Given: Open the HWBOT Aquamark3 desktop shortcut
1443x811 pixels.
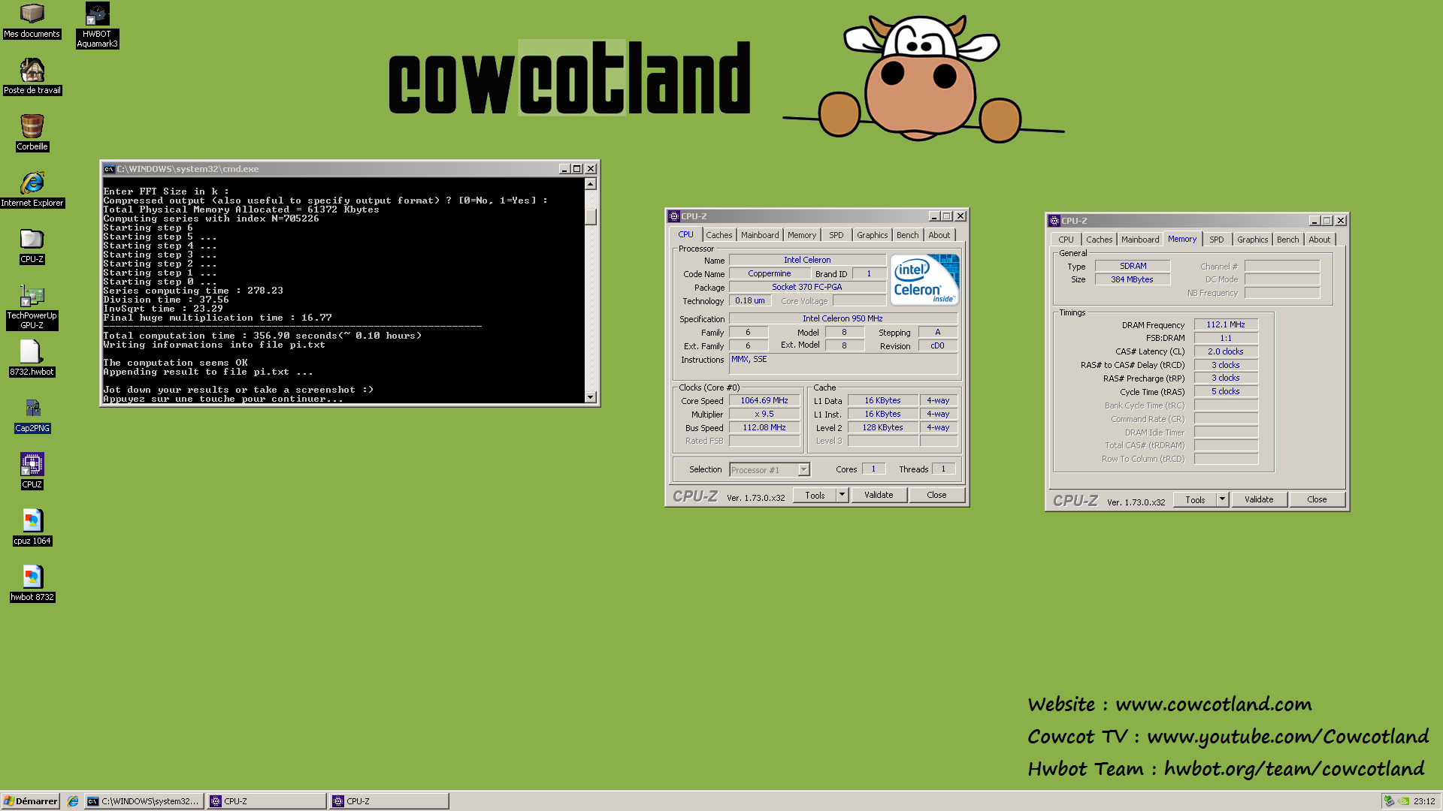Looking at the screenshot, I should coord(97,25).
